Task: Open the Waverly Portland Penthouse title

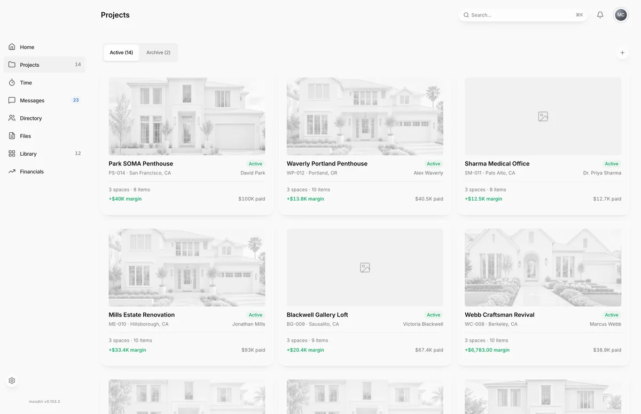Action: click(327, 164)
